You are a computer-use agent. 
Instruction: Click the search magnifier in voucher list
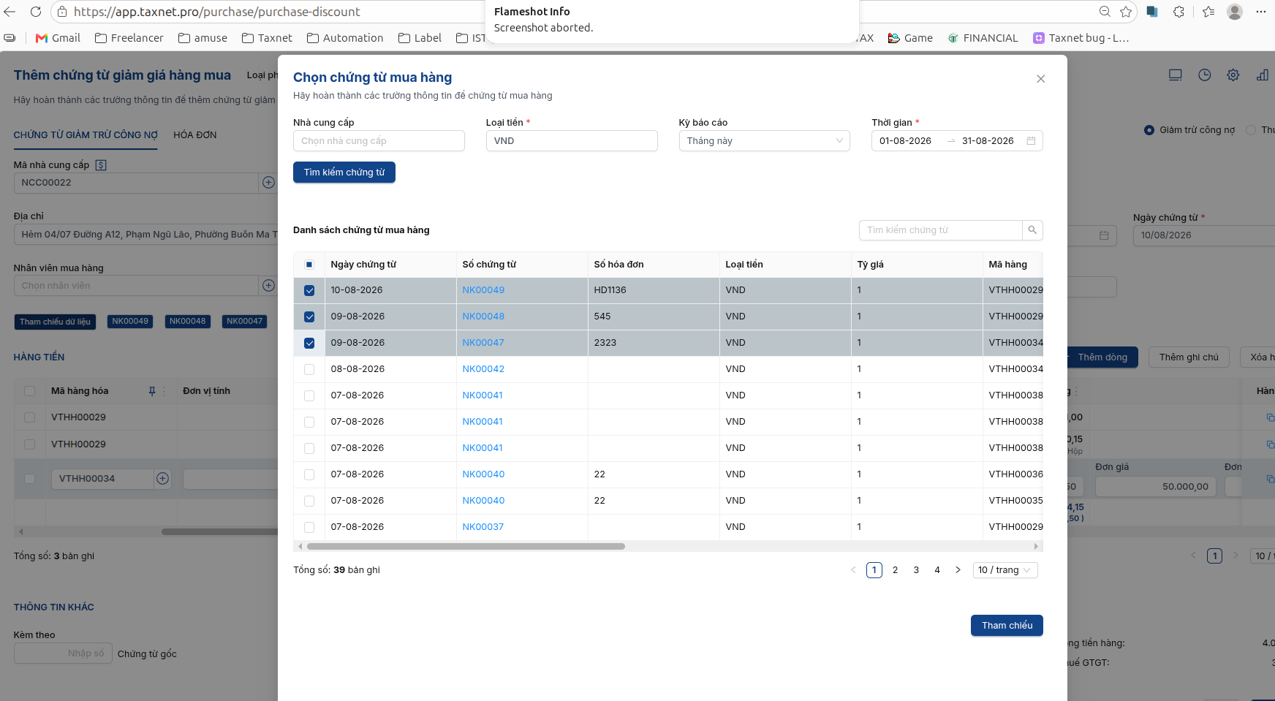coord(1032,230)
